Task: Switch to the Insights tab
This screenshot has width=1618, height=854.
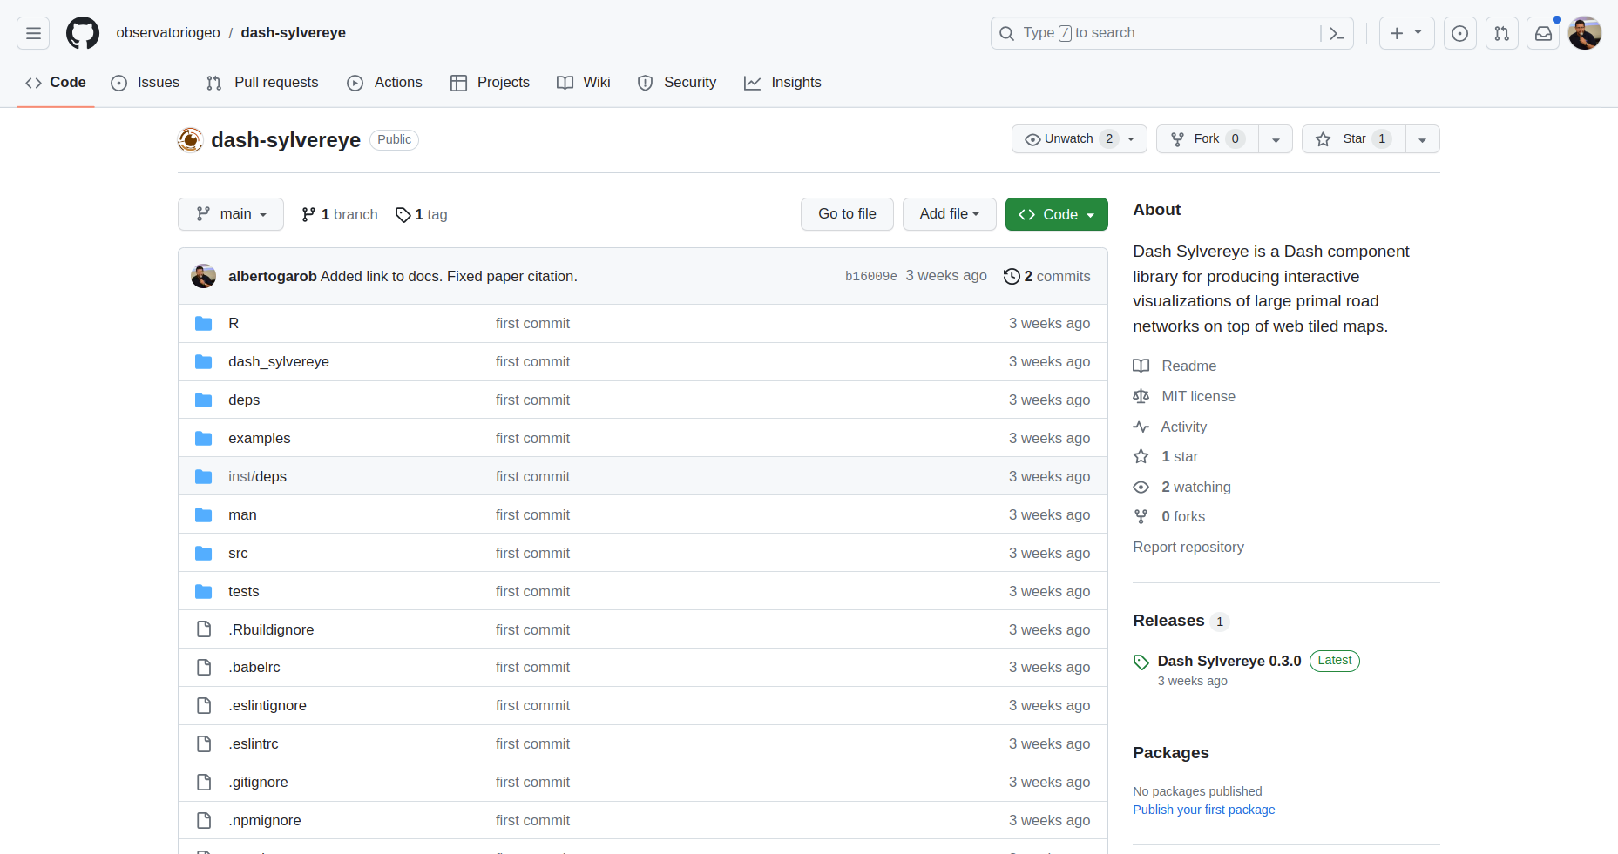Action: click(x=782, y=83)
